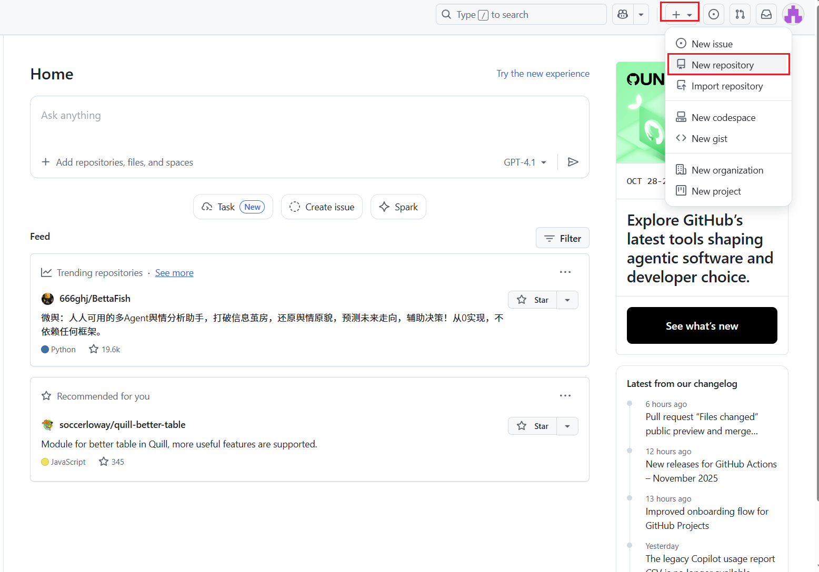Open the notifications inbox icon
The image size is (819, 572).
(766, 15)
